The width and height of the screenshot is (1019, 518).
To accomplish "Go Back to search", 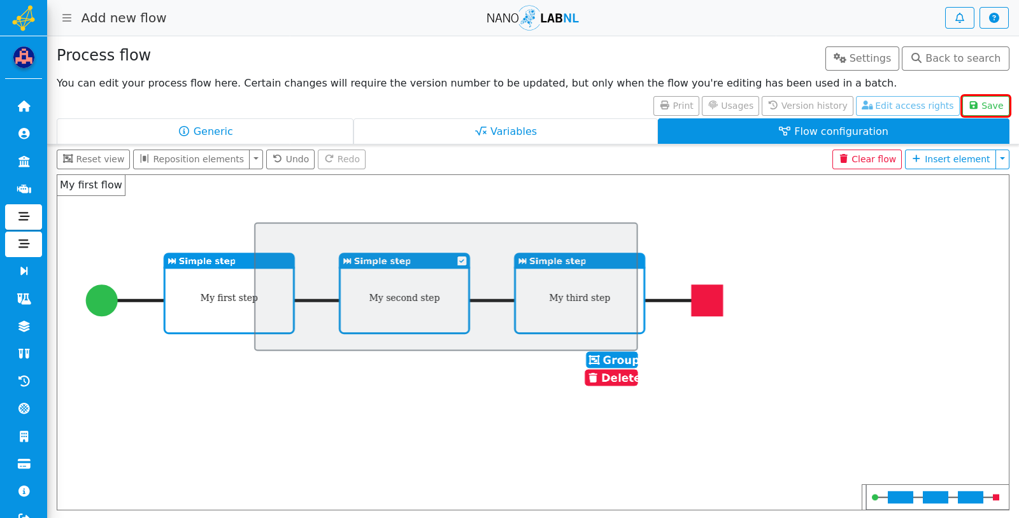I will pyautogui.click(x=955, y=59).
